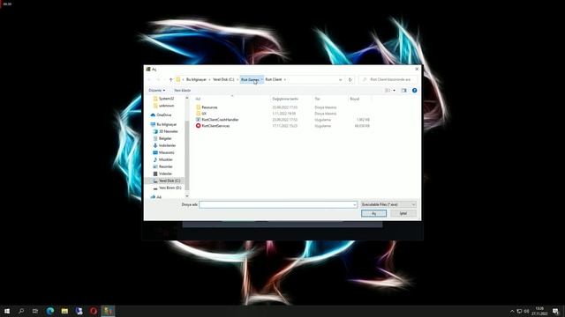
Task: Select Ağ in the navigation pane
Action: point(159,197)
